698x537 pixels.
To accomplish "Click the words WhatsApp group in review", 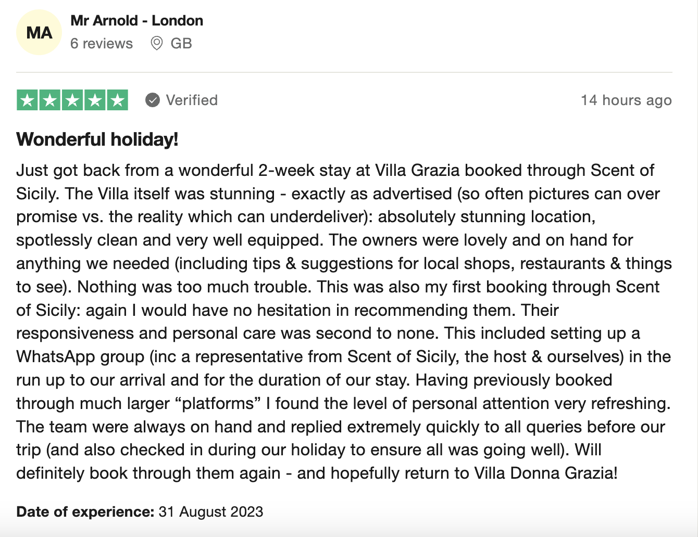I will pos(80,357).
